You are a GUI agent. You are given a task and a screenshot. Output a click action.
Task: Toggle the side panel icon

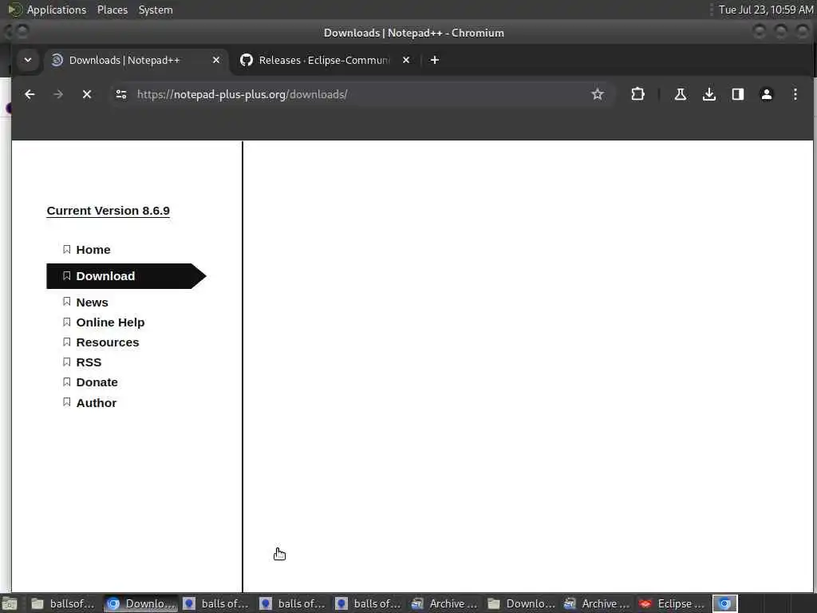coord(738,94)
